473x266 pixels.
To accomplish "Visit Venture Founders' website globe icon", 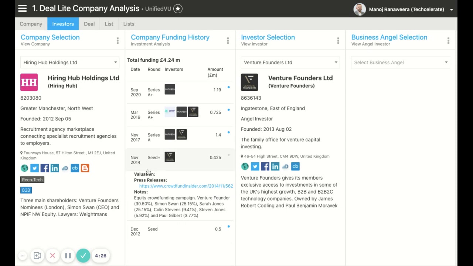I will [245, 167].
